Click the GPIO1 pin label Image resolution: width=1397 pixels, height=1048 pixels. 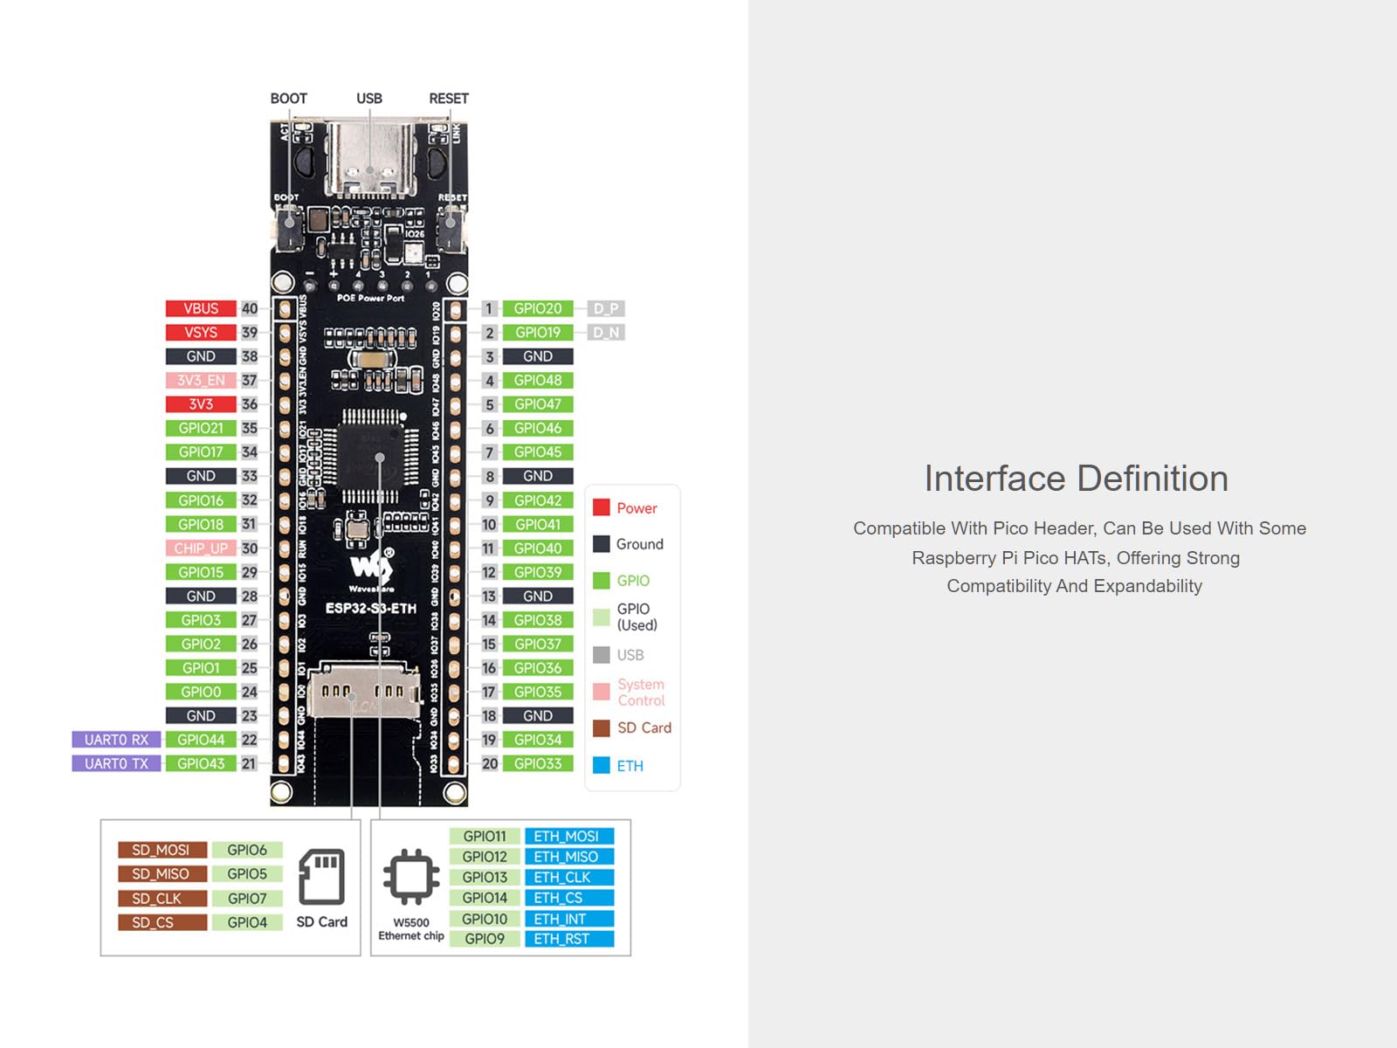(201, 668)
